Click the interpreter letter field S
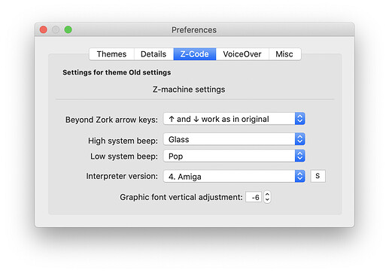This screenshot has height=273, width=389. tap(318, 176)
